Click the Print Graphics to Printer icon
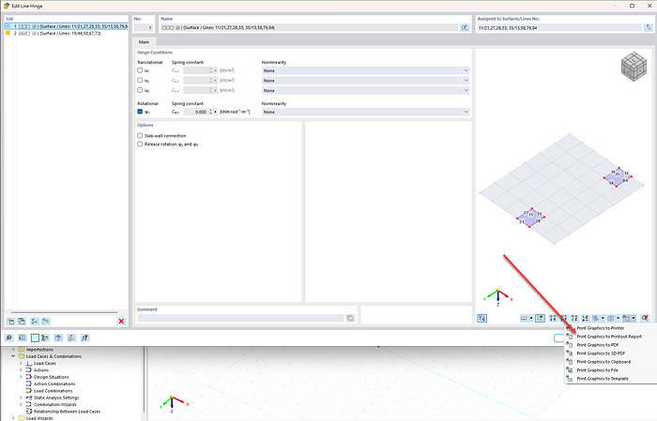 pyautogui.click(x=571, y=328)
